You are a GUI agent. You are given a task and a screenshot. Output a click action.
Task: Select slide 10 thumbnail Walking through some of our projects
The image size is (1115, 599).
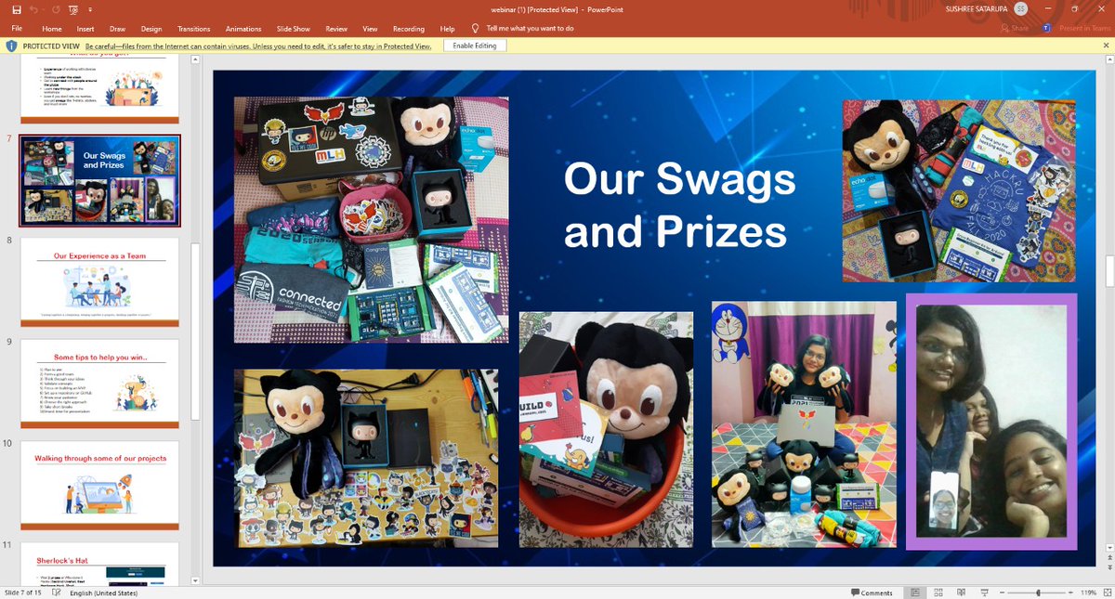pyautogui.click(x=99, y=485)
